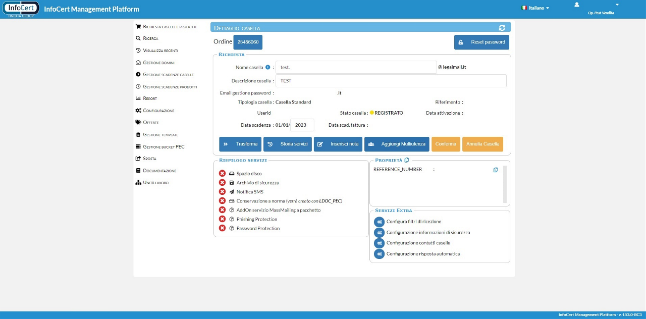Image resolution: width=646 pixels, height=319 pixels.
Task: Click the Proprietà panel scrollbar
Action: 505,184
